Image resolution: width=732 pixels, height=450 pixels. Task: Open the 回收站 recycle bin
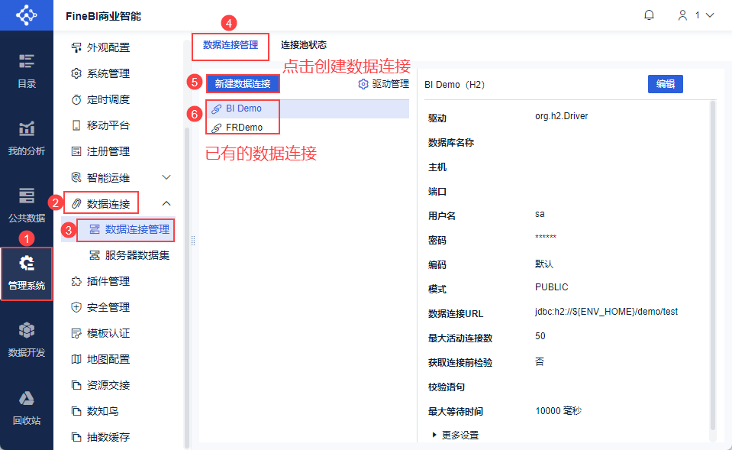(27, 407)
